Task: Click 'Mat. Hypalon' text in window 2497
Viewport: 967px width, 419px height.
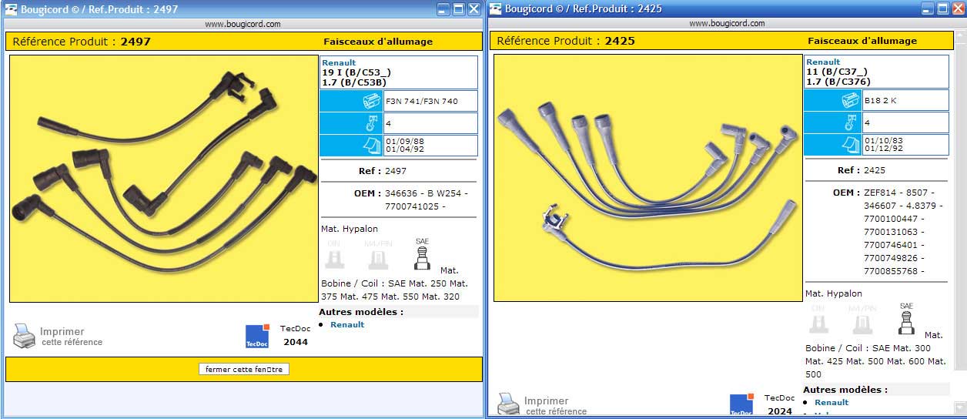Action: pos(350,229)
